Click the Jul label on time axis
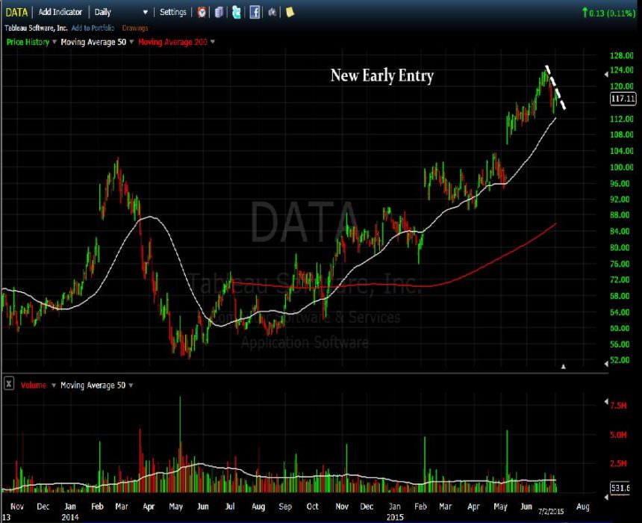Screen dimensions: 642x523 tap(230, 507)
